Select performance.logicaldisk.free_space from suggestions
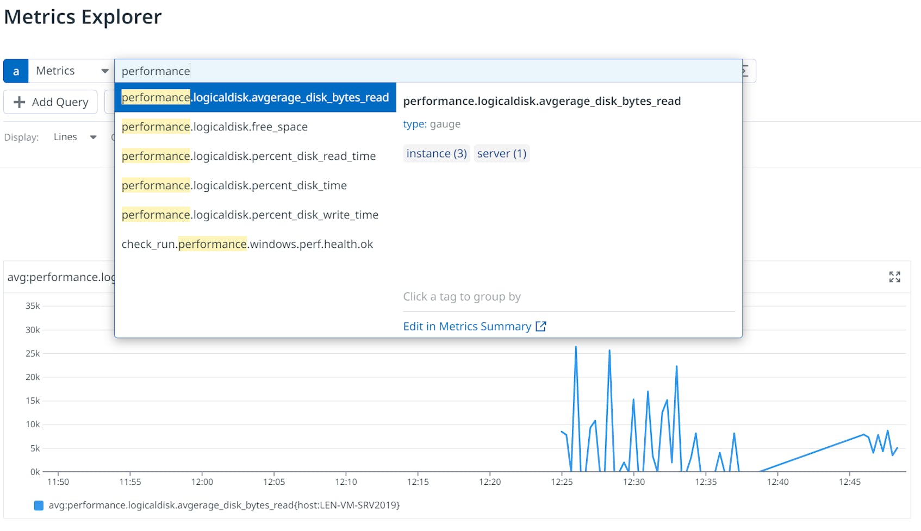921x531 pixels. click(x=215, y=127)
